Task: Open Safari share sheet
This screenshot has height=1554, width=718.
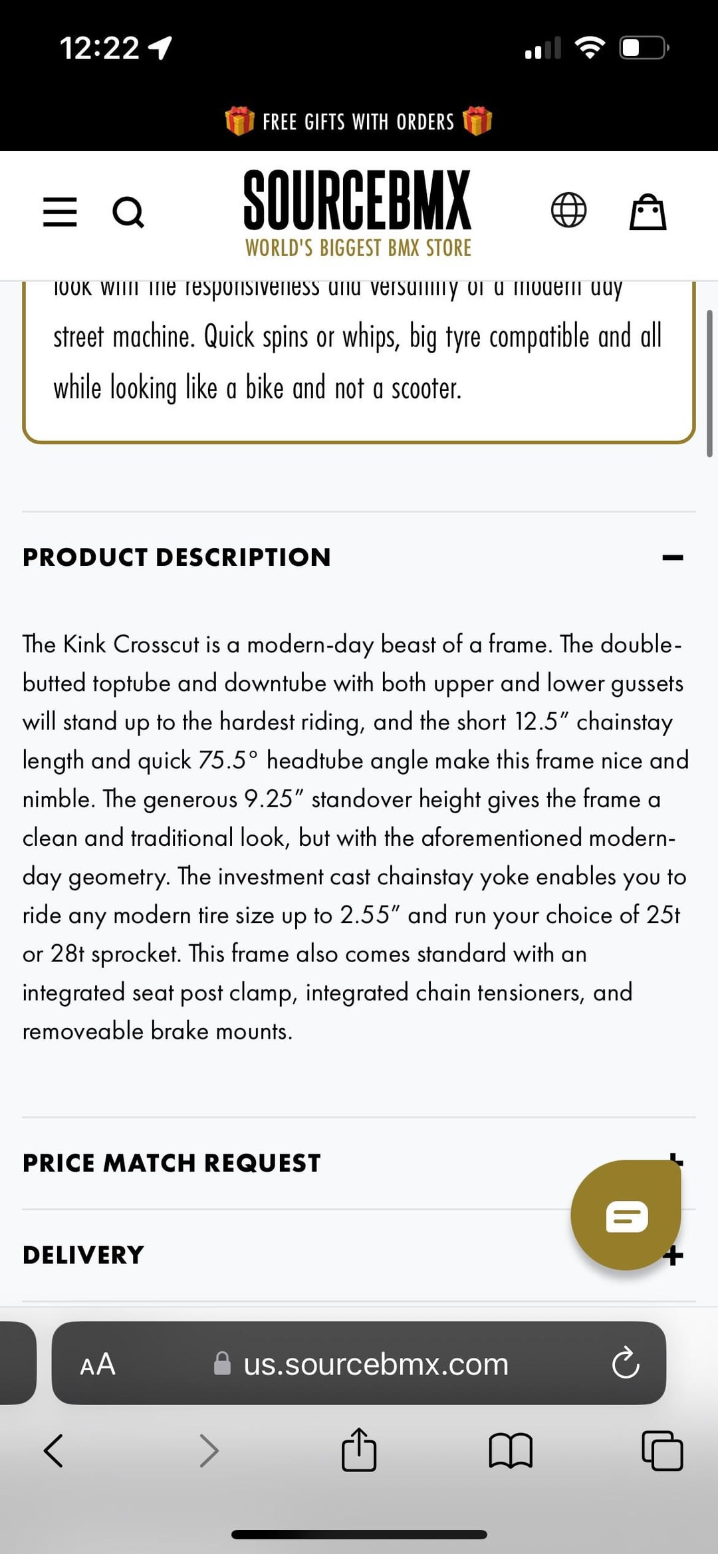Action: (x=359, y=1449)
